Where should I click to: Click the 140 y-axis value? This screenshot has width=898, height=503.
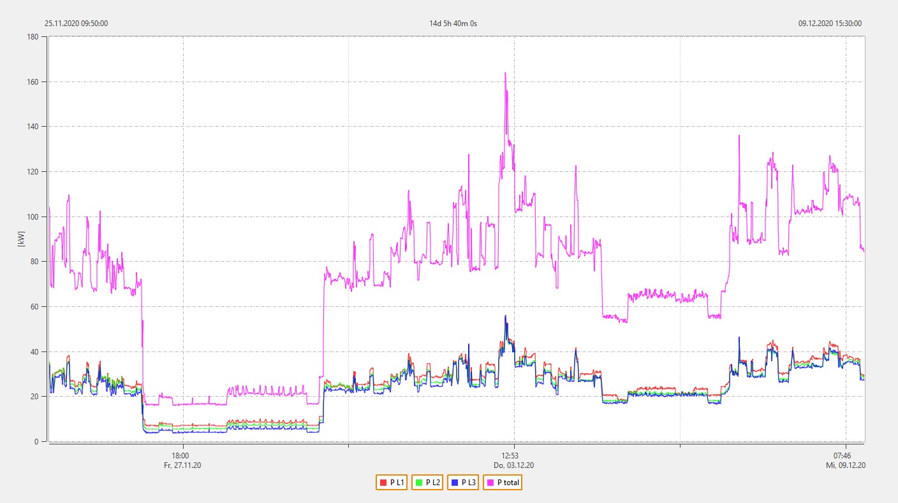[34, 127]
